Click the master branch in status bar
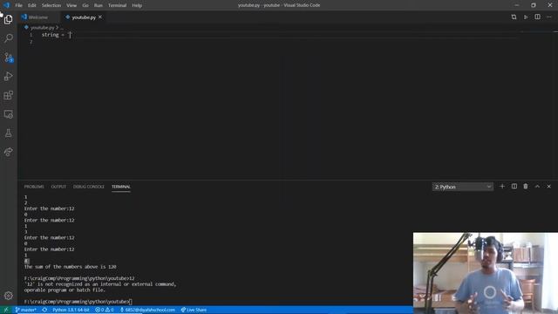 [x=25, y=310]
